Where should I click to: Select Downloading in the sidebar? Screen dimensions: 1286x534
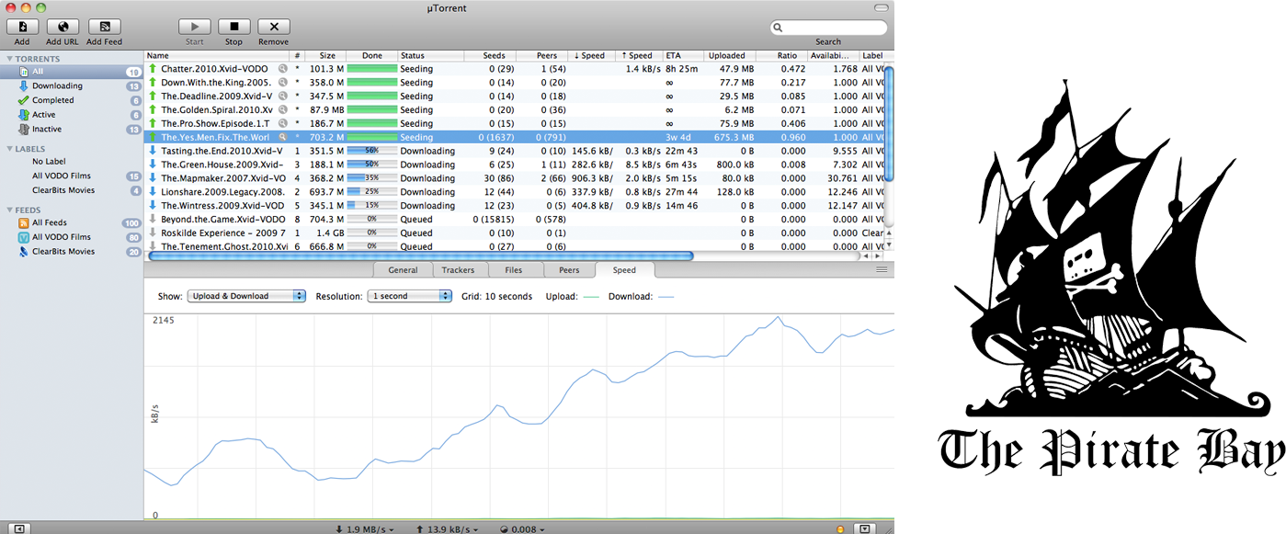tap(72, 85)
